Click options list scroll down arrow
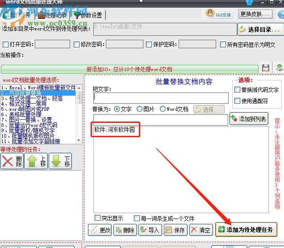This screenshot has width=284, height=248. coord(79,140)
